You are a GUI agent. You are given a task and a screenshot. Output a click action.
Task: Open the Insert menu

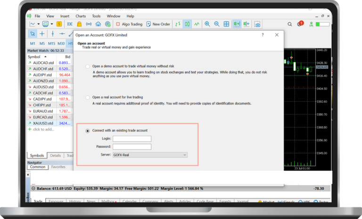click(x=65, y=16)
